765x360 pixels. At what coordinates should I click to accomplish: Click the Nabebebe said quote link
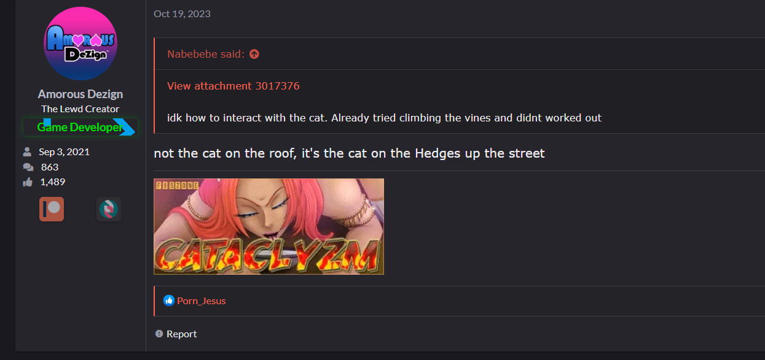[206, 54]
